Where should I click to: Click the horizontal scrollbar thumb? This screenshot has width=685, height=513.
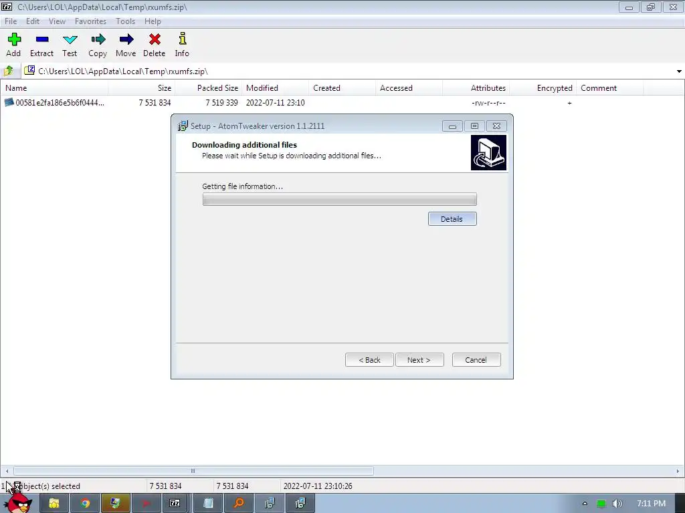pos(193,471)
